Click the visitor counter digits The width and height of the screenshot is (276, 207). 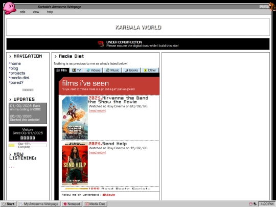pos(28,138)
